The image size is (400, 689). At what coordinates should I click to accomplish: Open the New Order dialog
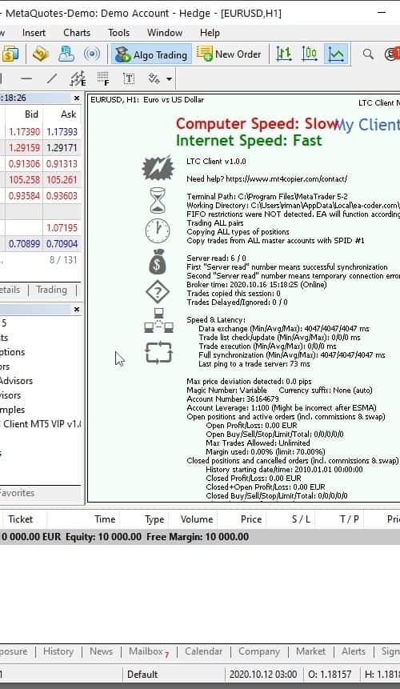(x=229, y=54)
